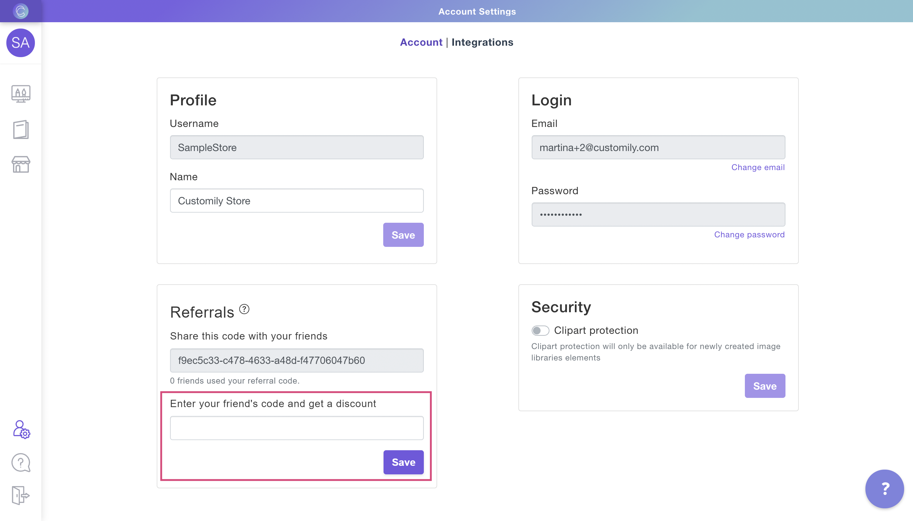
Task: Open the floating help bubble
Action: 884,489
